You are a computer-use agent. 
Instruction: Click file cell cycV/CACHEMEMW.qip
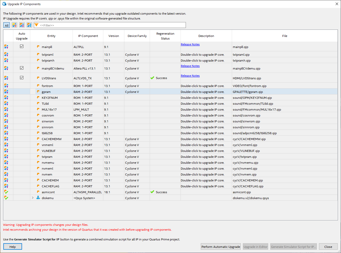pyautogui.click(x=249, y=139)
